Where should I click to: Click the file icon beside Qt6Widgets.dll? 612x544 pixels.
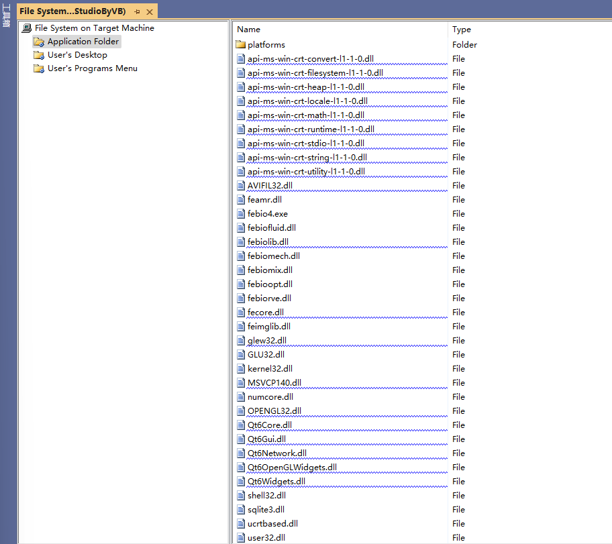click(x=241, y=482)
